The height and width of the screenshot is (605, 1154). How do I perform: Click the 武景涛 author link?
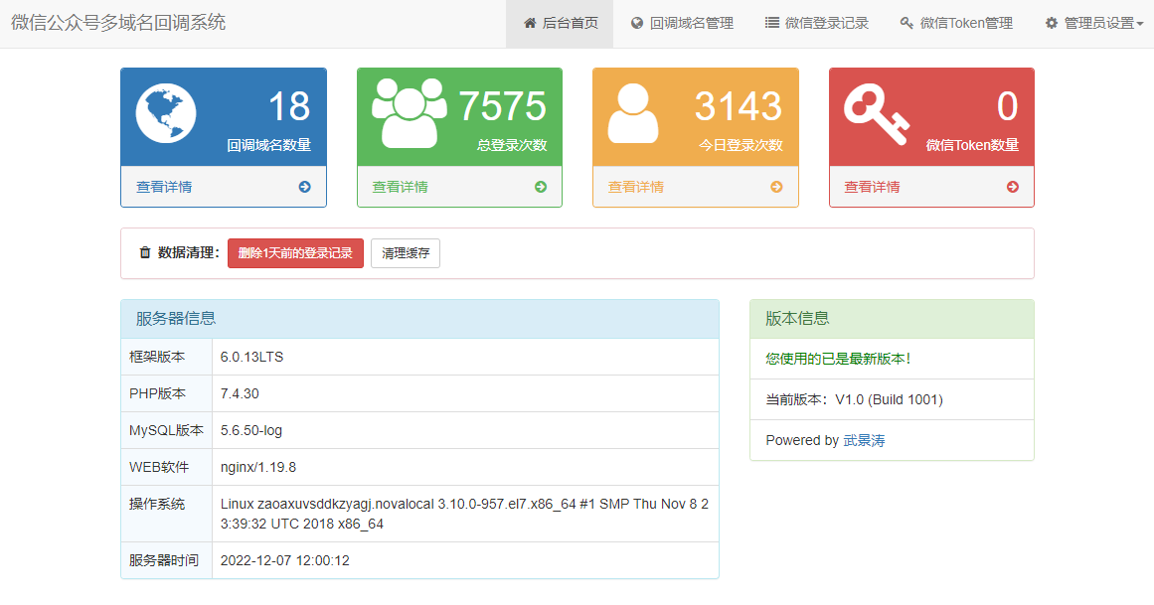pyautogui.click(x=864, y=440)
